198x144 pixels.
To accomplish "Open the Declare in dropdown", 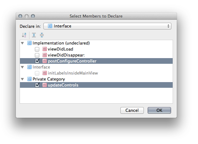I will 107,26.
